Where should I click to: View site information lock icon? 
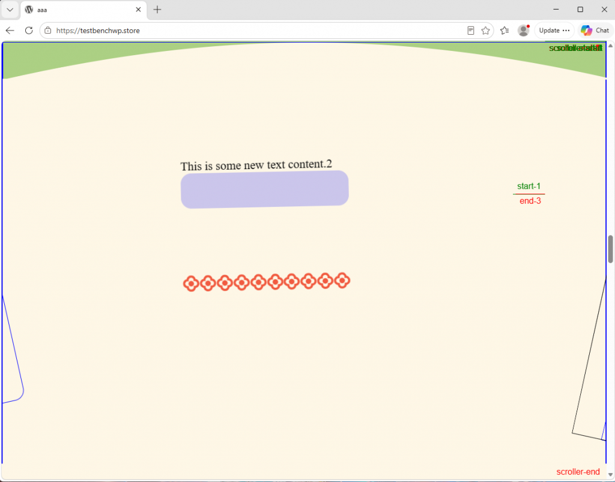pyautogui.click(x=48, y=31)
